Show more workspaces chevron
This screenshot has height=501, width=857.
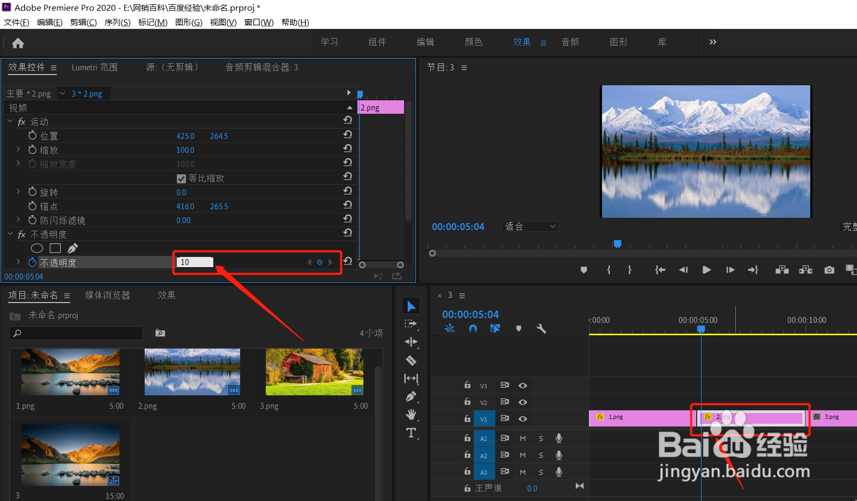[x=713, y=42]
